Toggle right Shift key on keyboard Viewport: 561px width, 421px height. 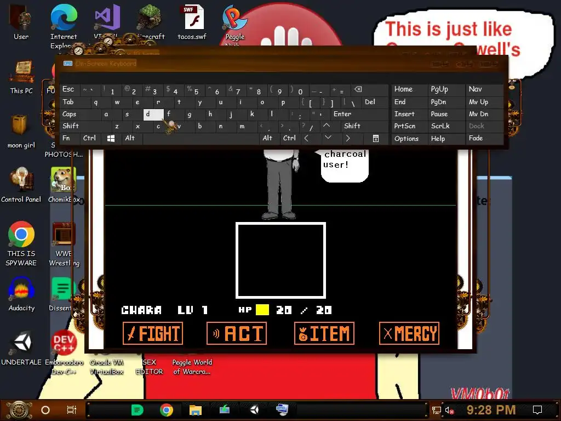(x=365, y=126)
